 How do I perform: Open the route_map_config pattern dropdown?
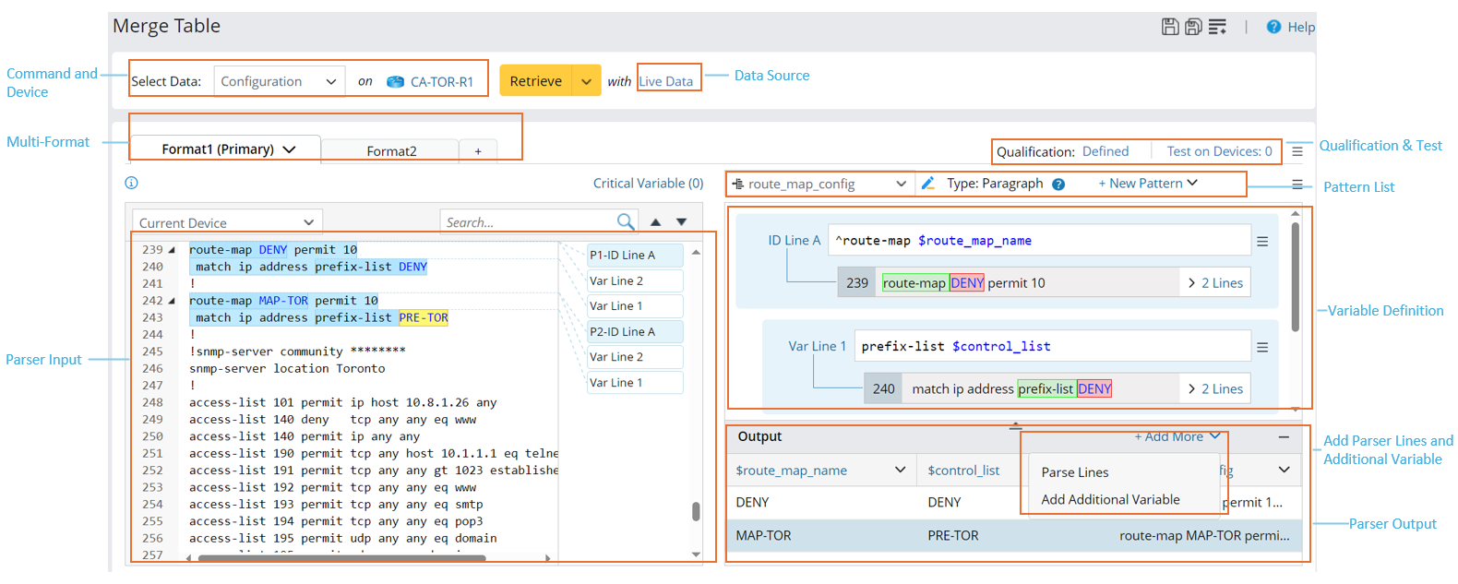[819, 184]
